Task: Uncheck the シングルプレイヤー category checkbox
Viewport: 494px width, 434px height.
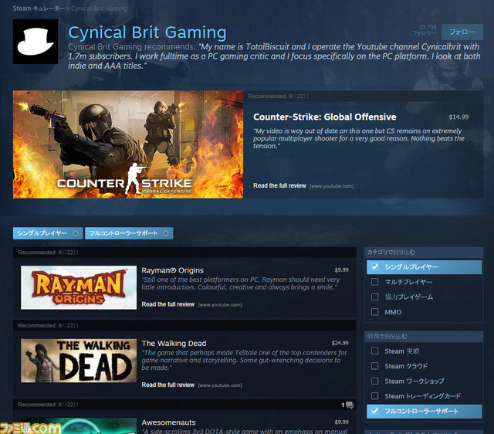Action: point(374,267)
